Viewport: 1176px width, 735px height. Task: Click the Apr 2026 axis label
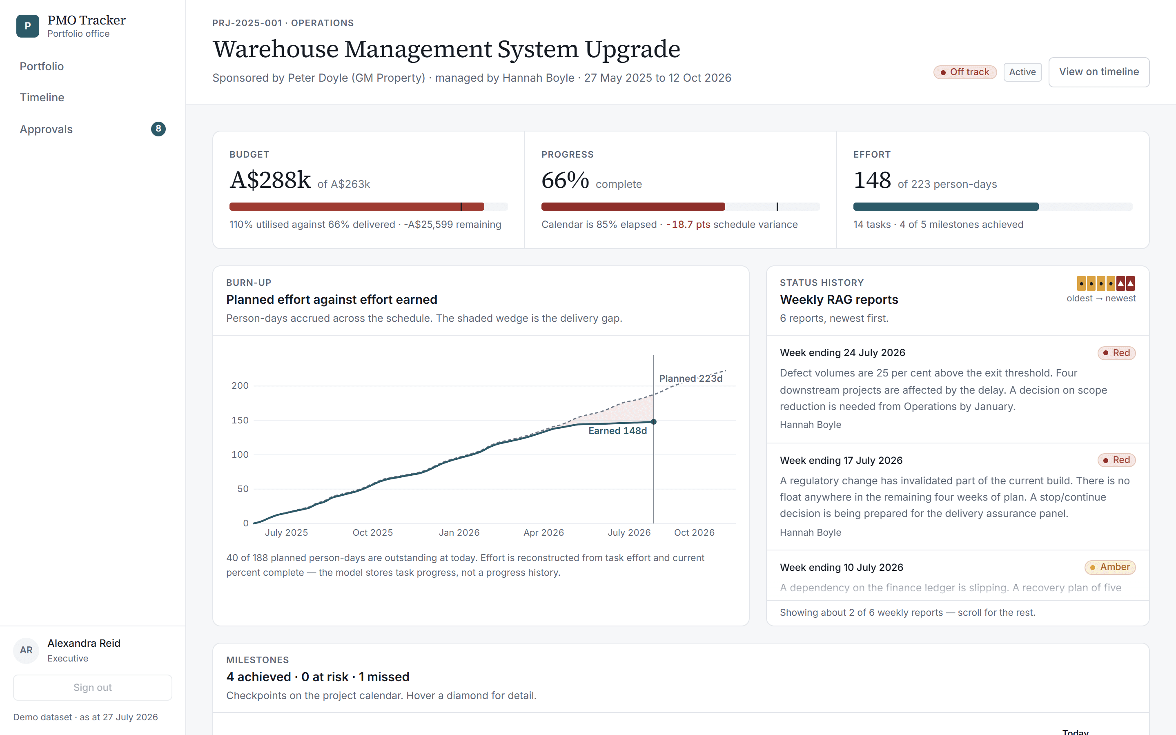click(543, 532)
